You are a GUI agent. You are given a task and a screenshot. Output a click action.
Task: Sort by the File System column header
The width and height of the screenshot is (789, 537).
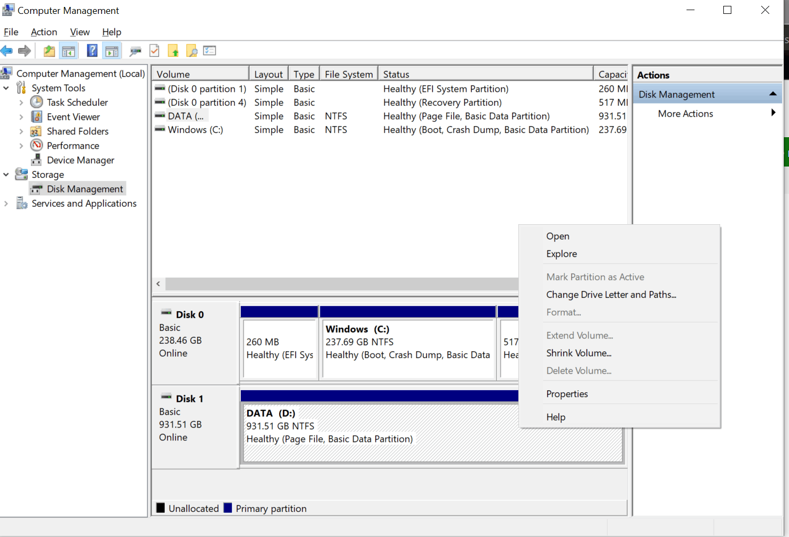coord(349,74)
